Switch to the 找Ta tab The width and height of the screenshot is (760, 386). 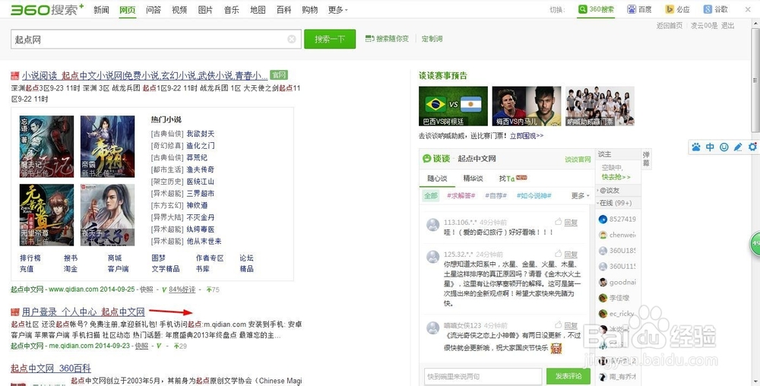[513, 179]
